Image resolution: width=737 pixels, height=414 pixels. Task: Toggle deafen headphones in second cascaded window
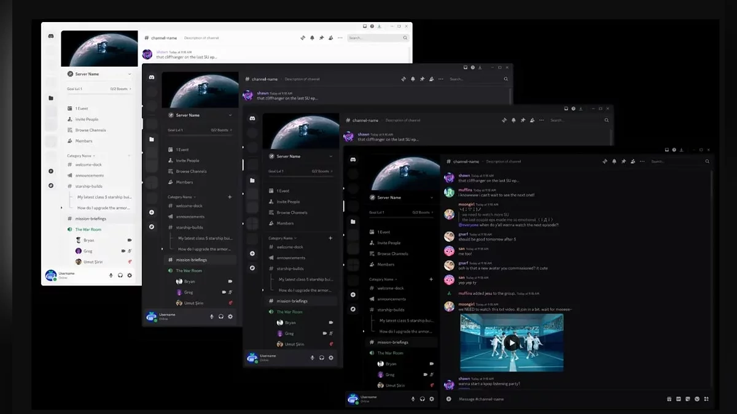click(x=221, y=316)
